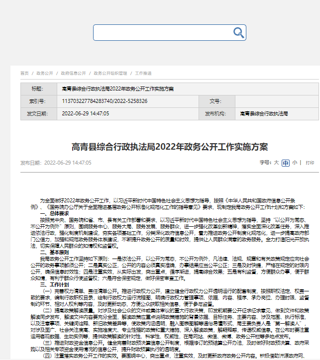Type in the search input box
This screenshot has height=360, width=320.
pyautogui.click(x=162, y=33)
